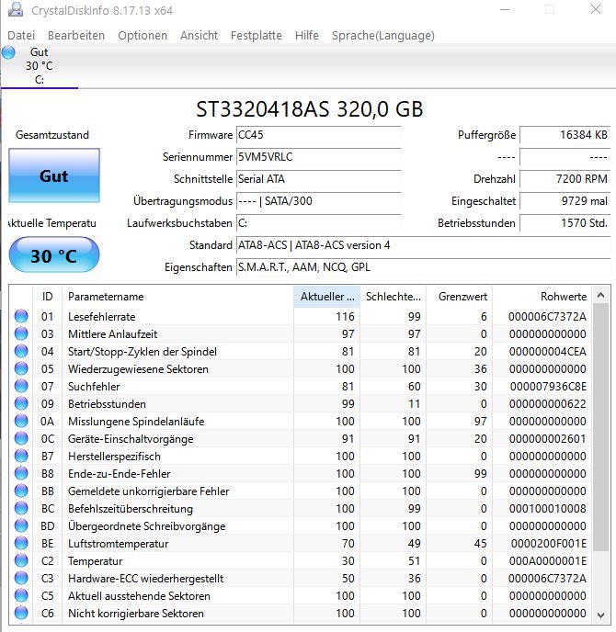Click the Gut health status button

[x=54, y=175]
